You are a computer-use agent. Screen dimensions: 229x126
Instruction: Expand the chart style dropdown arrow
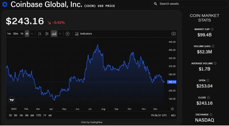[x=60, y=34]
